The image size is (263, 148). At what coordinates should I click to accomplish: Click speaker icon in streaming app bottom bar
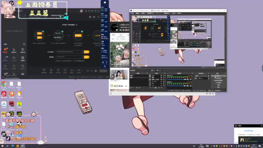click(x=79, y=70)
